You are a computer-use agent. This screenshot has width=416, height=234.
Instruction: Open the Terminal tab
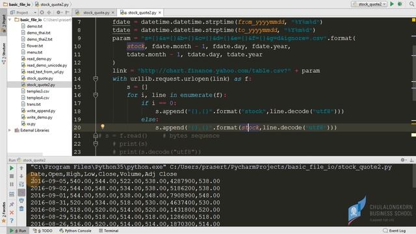click(109, 231)
